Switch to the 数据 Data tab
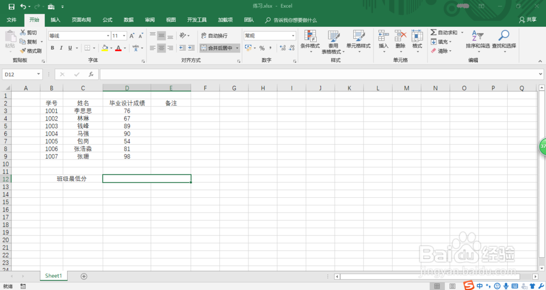 click(x=128, y=20)
